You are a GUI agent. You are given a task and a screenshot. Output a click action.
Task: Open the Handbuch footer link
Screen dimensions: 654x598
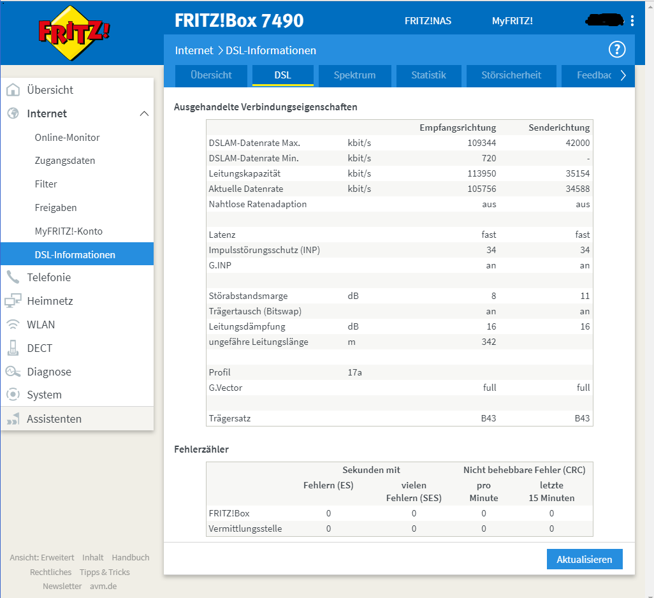130,558
